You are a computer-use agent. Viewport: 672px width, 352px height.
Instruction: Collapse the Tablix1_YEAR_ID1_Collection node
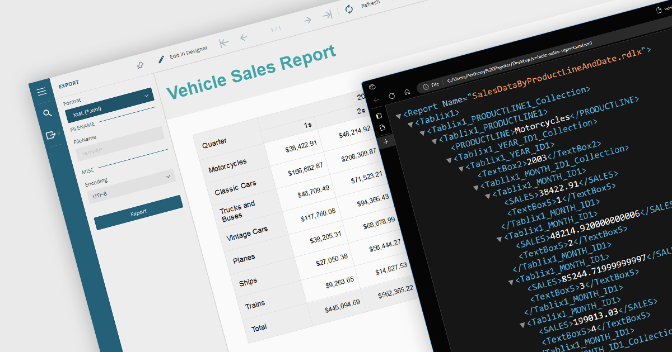(x=449, y=160)
